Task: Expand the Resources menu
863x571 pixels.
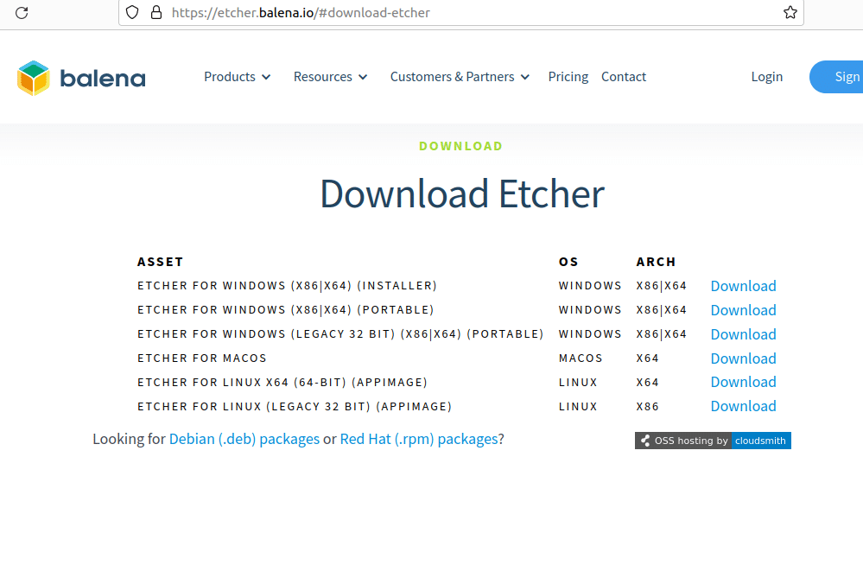Action: 330,77
